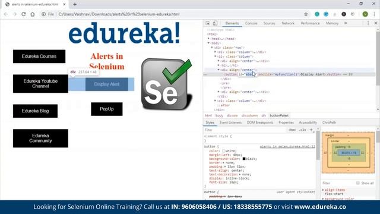Click new style rule plus icon
This screenshot has width=380, height=214.
point(311,130)
